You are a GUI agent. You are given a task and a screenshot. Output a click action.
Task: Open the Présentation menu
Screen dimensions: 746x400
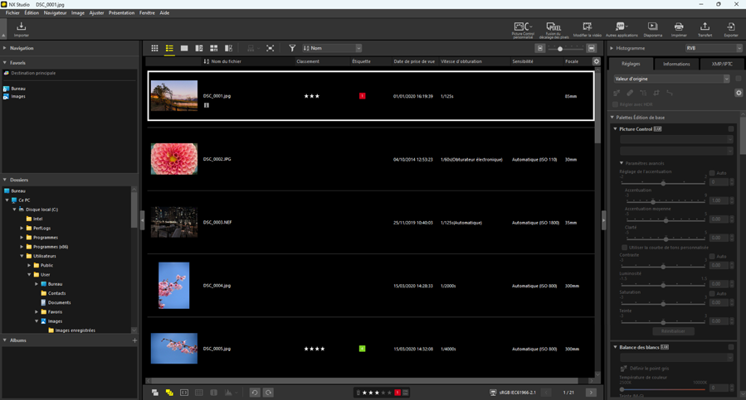(121, 13)
